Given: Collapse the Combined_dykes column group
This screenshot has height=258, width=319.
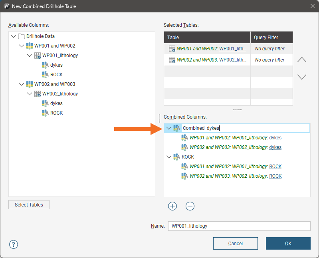Looking at the screenshot, I should 169,128.
